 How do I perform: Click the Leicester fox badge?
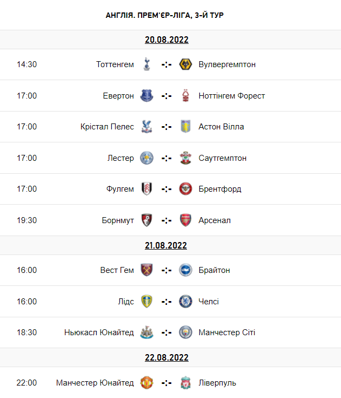(x=146, y=158)
